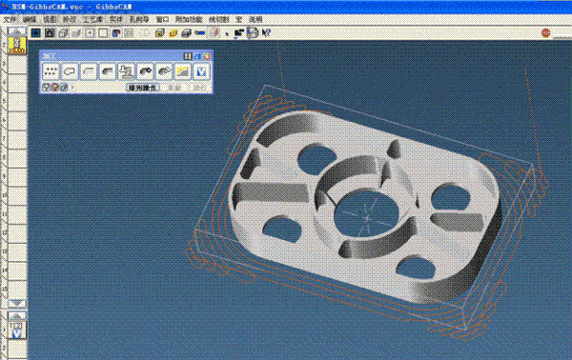Open the 线切割 menu

pyautogui.click(x=219, y=19)
